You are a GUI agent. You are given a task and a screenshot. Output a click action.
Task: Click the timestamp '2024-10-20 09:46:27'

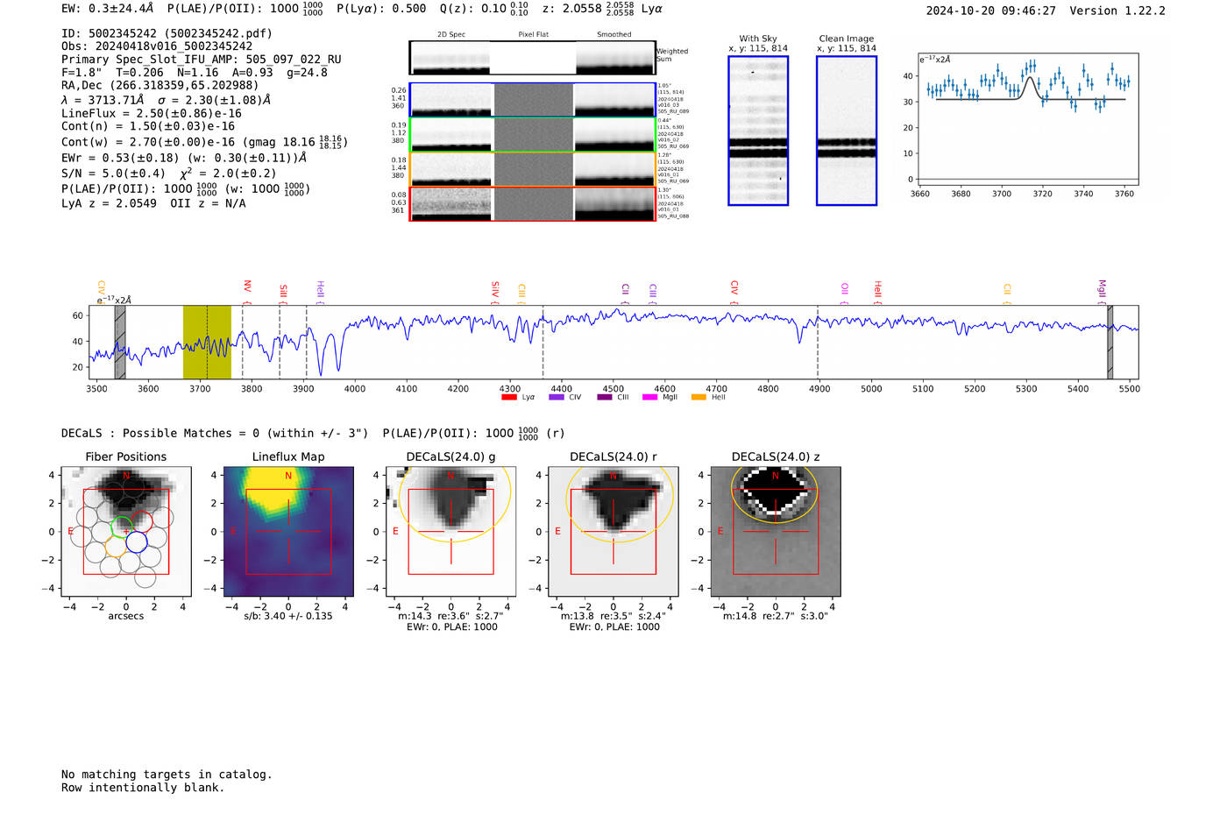tap(991, 11)
